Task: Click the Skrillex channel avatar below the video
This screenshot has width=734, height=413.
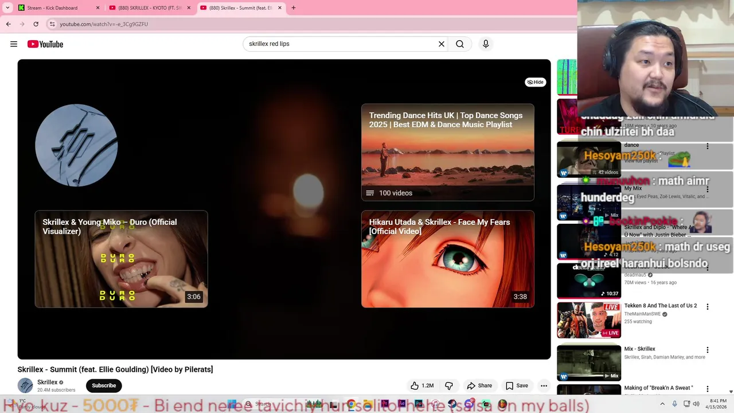Action: coord(25,385)
